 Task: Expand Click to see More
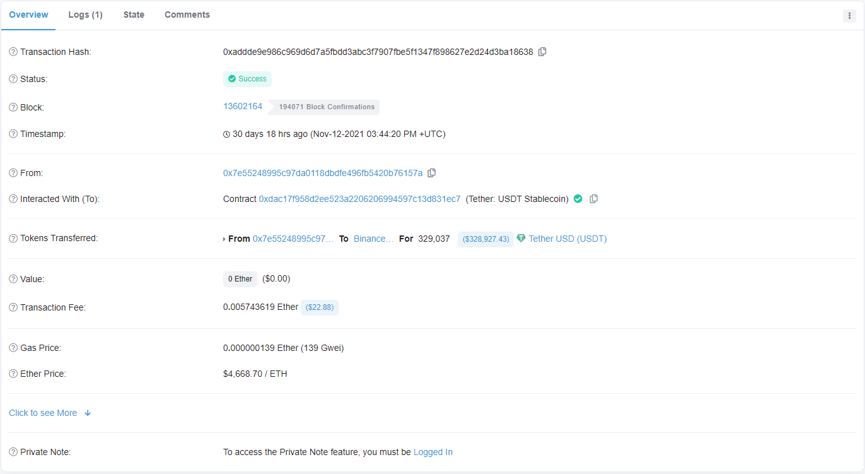tap(50, 413)
